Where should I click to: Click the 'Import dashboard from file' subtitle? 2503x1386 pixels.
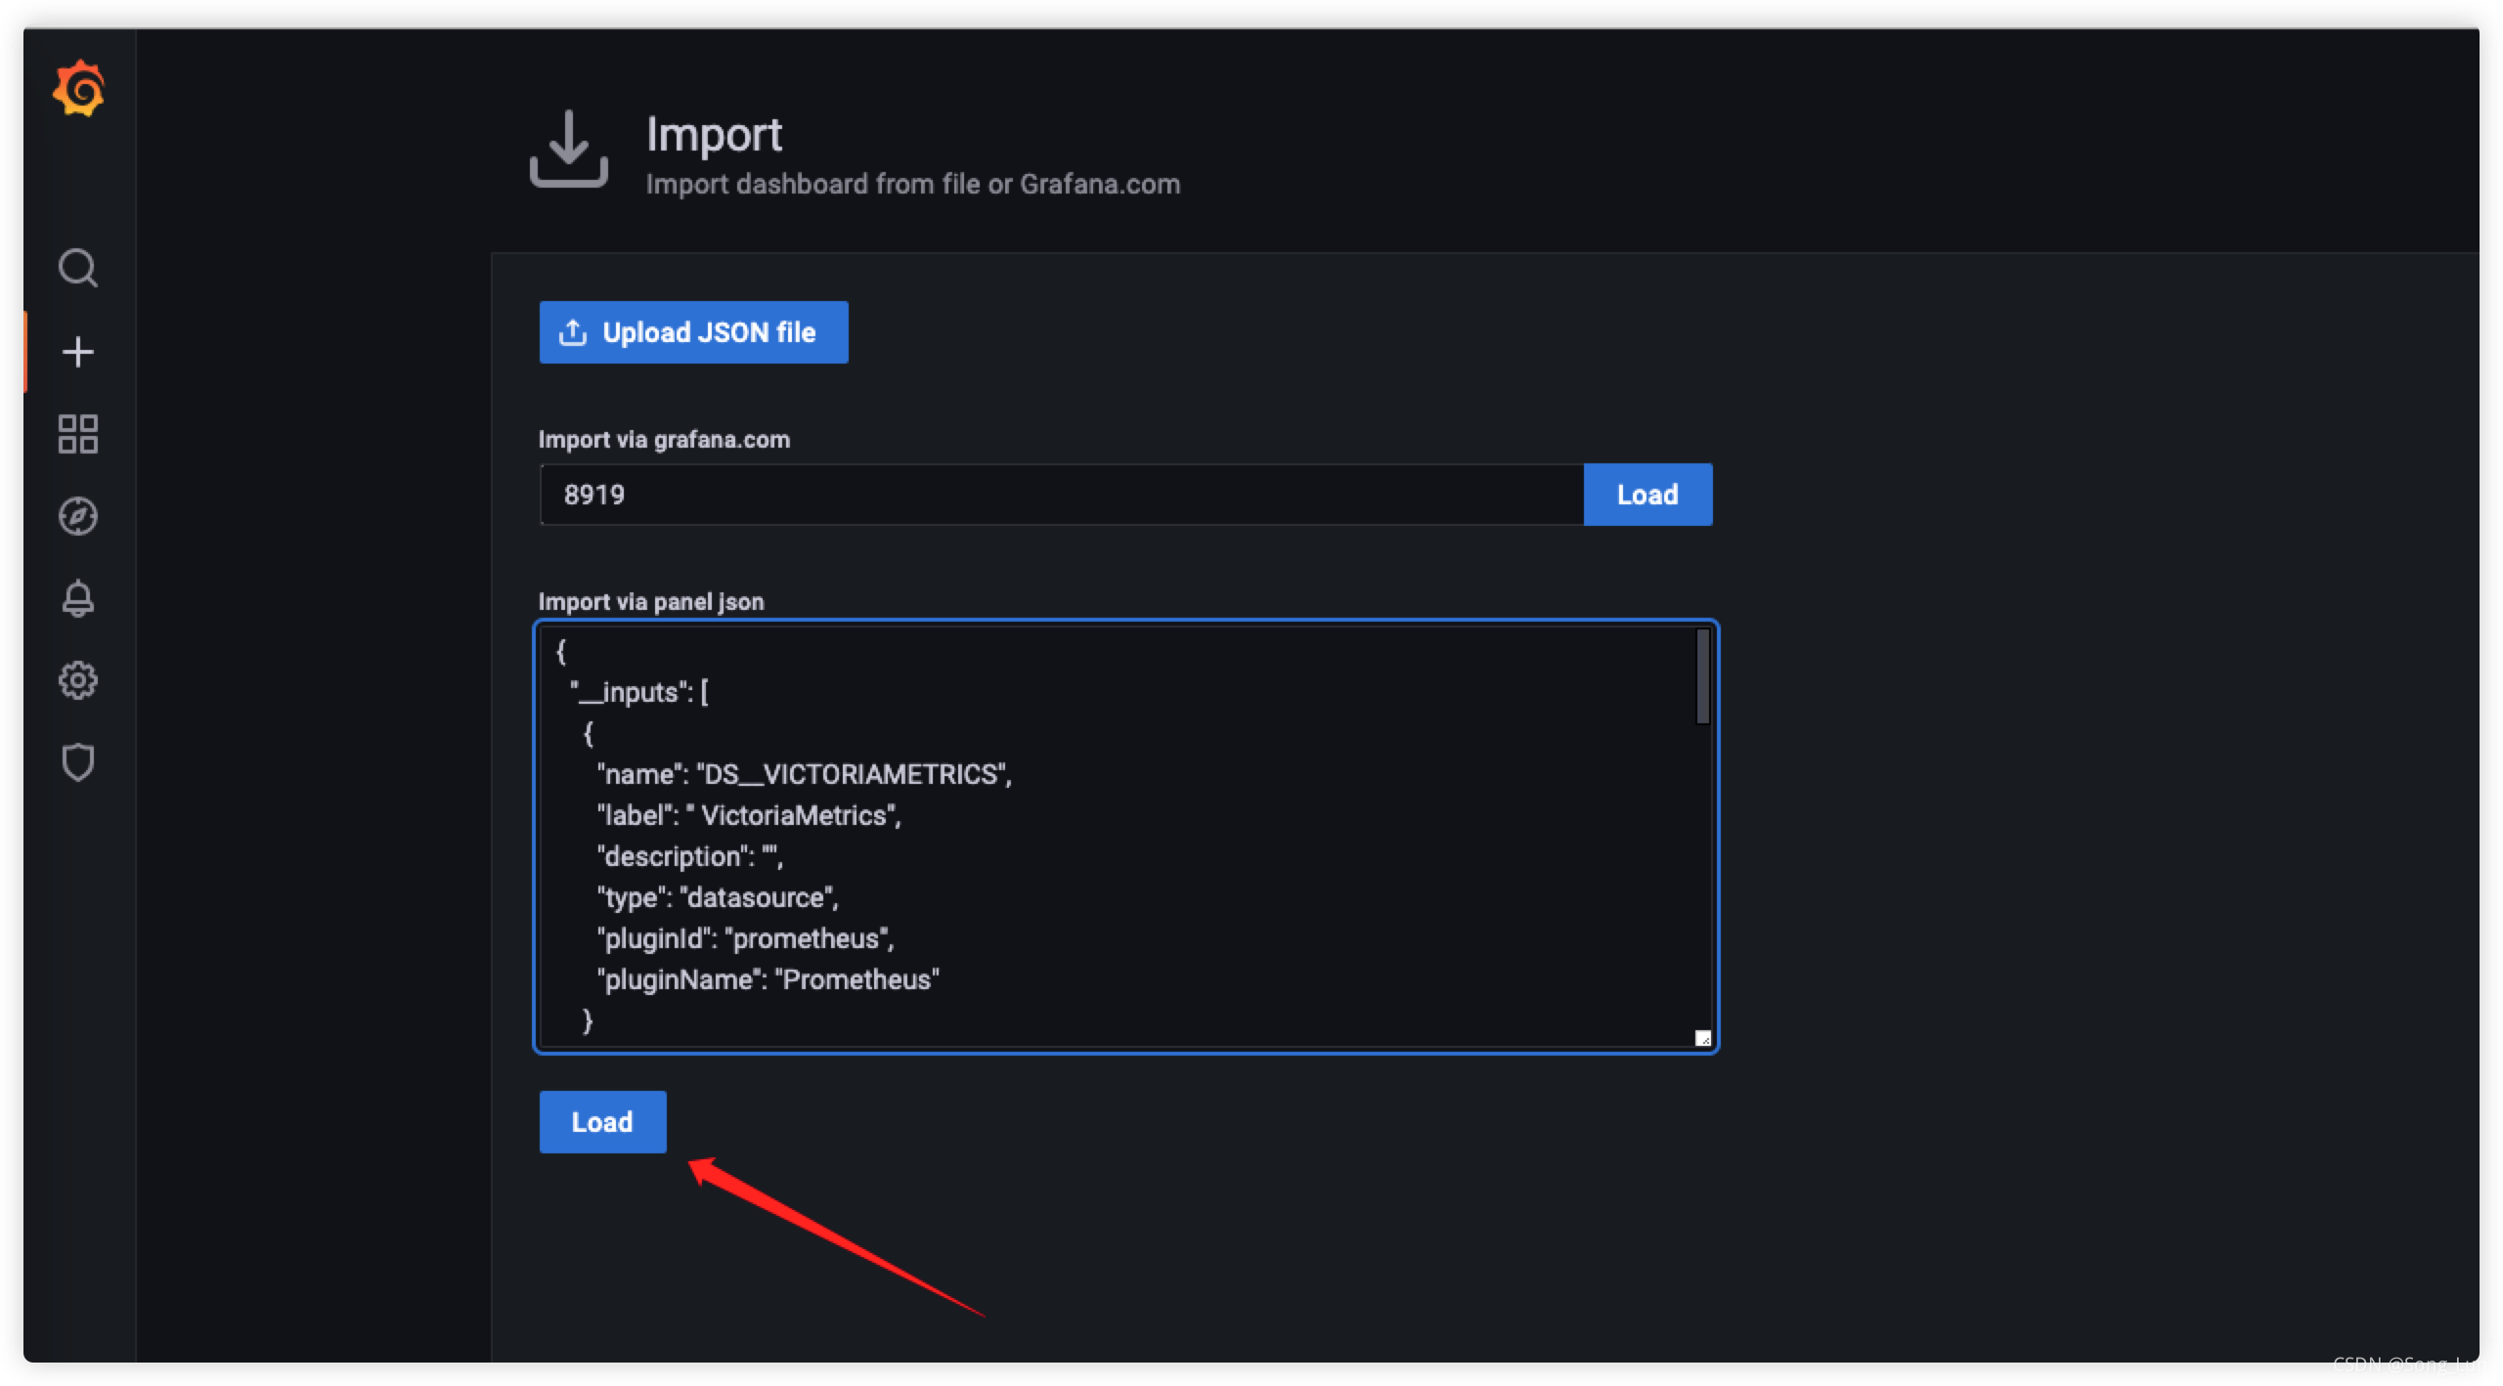pyautogui.click(x=912, y=185)
